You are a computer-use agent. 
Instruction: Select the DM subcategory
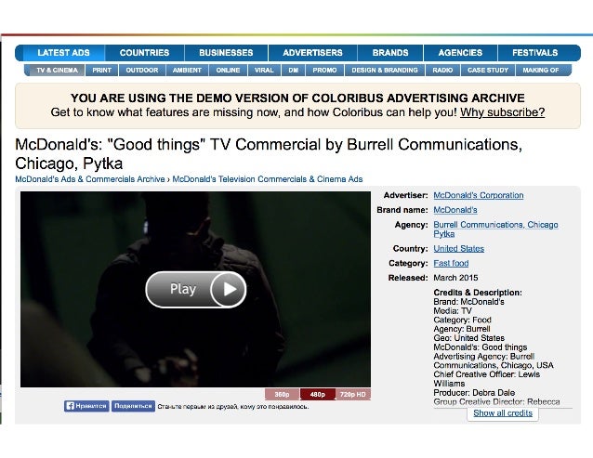coord(294,71)
